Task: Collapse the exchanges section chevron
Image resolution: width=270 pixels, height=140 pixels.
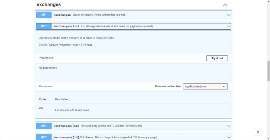Action: pyautogui.click(x=225, y=5)
